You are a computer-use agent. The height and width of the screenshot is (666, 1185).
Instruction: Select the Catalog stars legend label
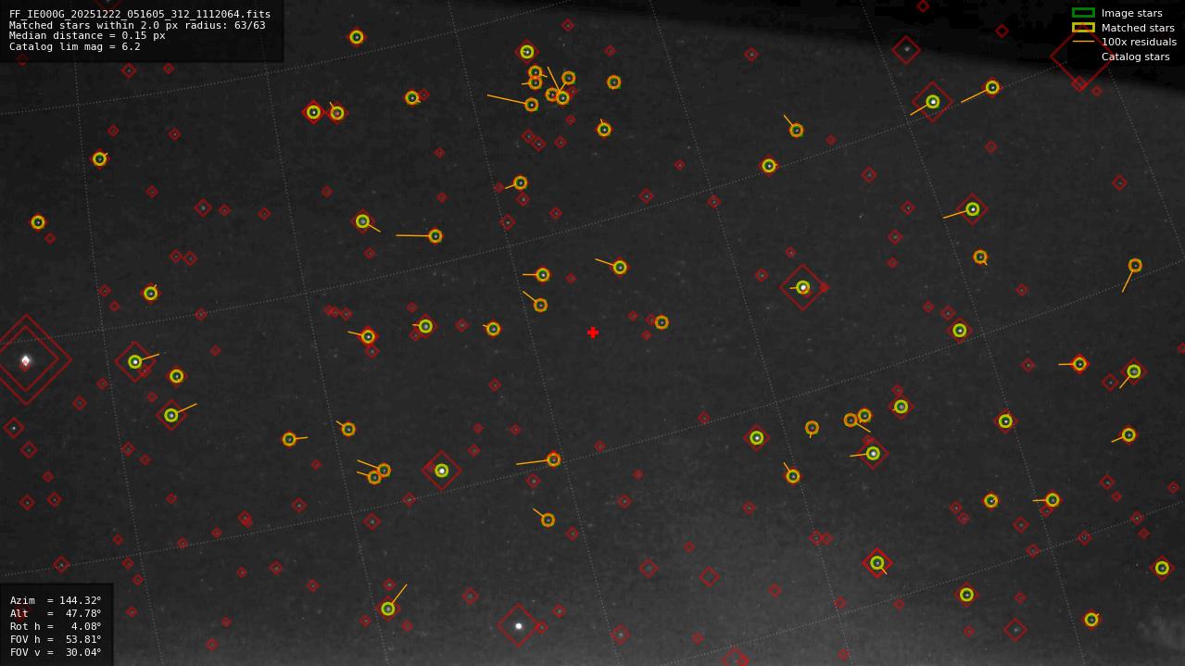click(1135, 57)
